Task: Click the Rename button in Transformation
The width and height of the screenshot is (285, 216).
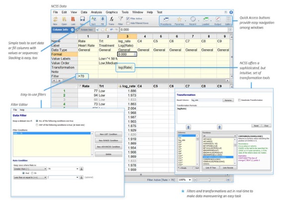Action: coord(228,100)
